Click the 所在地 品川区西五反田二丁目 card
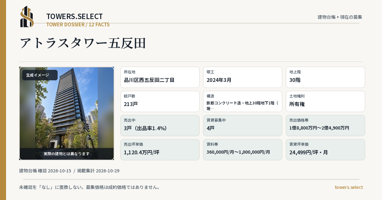Screen dimensions: 382x200 pos(160,77)
